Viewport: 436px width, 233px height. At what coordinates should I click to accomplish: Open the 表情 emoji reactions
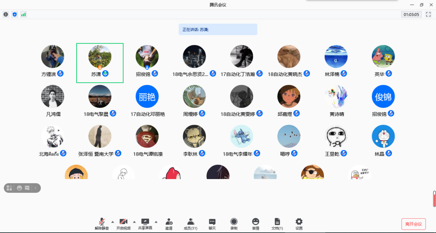coord(256,224)
